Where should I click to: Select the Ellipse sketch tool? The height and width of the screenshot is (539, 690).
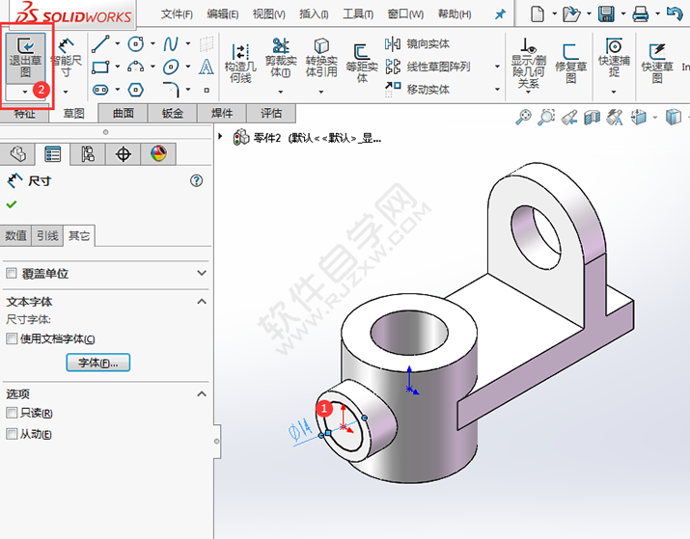(171, 67)
